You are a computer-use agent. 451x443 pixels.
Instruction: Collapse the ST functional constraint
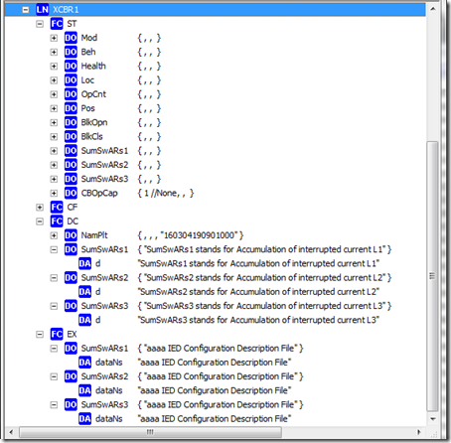point(40,24)
